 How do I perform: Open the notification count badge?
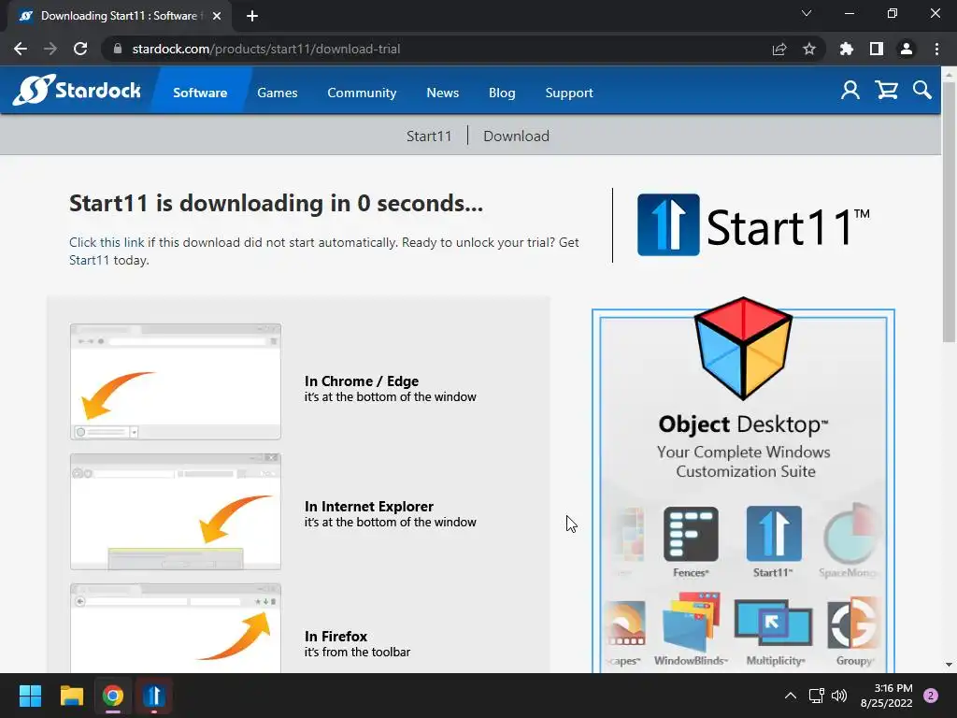pyautogui.click(x=931, y=696)
